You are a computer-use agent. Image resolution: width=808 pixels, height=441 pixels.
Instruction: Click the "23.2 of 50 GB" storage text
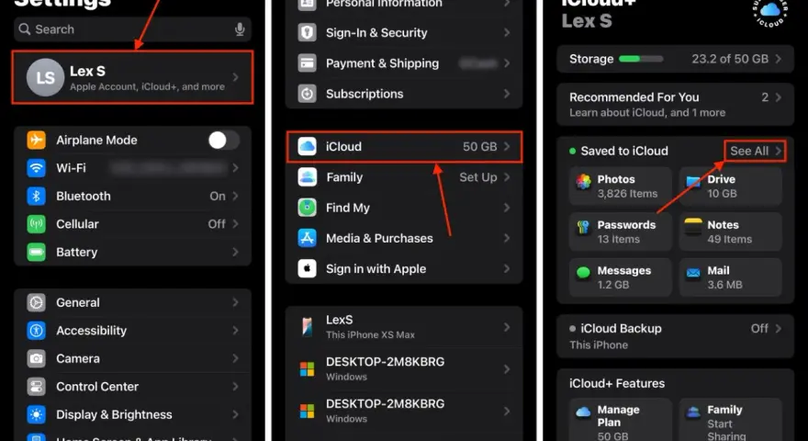730,59
